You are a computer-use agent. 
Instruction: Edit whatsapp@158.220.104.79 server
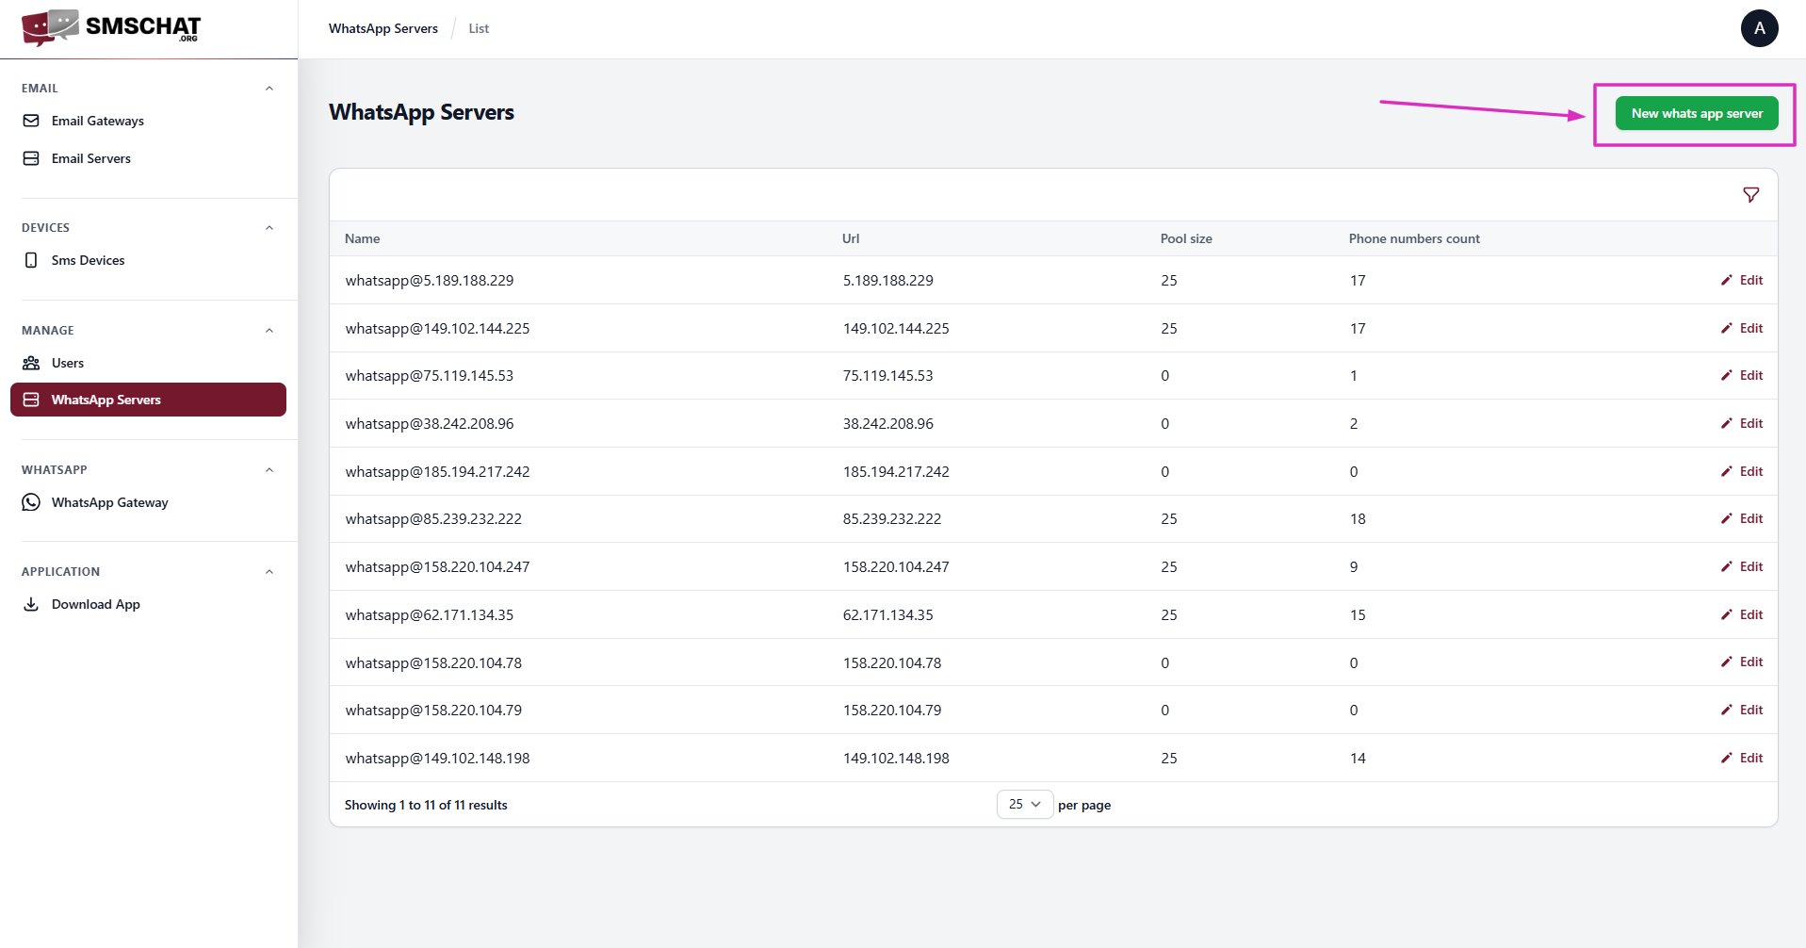(1742, 710)
